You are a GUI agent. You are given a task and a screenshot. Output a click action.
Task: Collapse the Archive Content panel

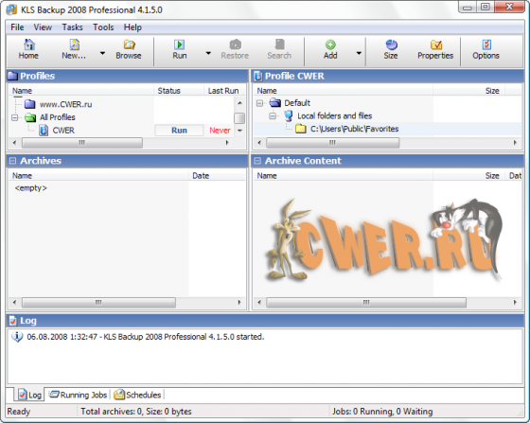point(257,161)
